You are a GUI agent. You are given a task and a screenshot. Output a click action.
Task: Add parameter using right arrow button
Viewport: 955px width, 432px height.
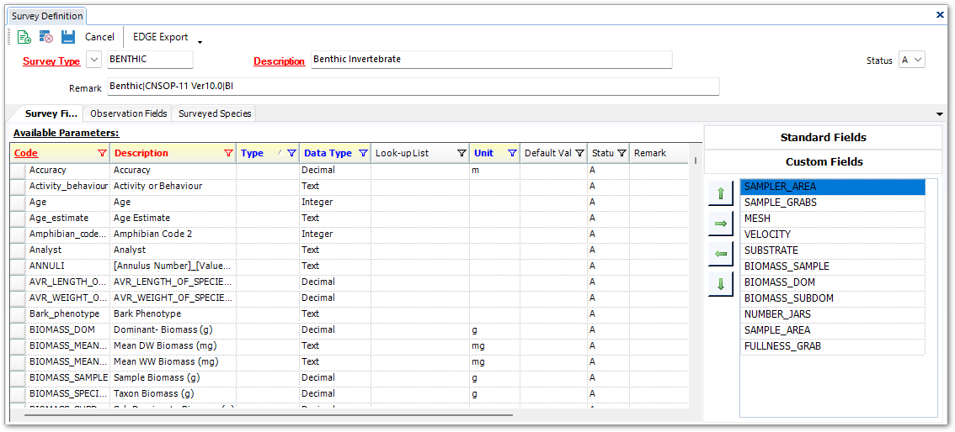click(720, 224)
